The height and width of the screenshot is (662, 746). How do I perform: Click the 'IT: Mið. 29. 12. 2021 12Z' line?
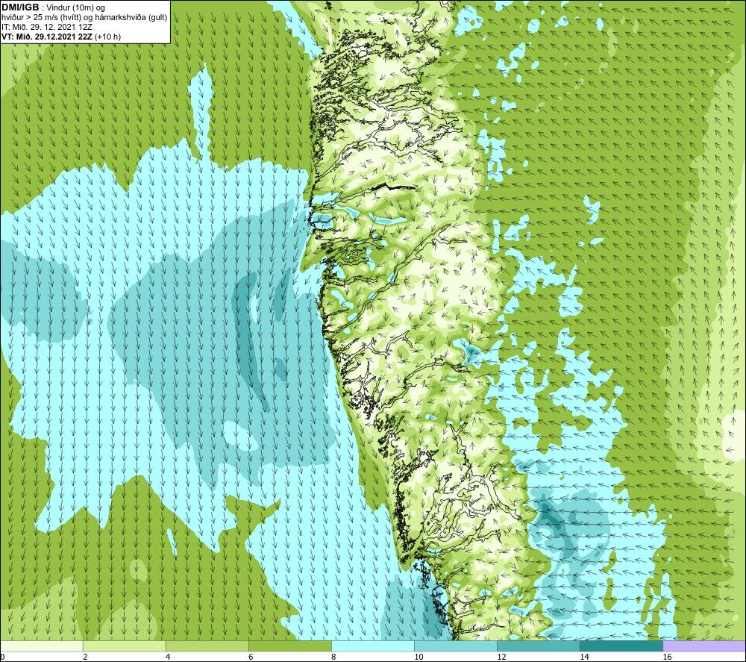[x=46, y=27]
